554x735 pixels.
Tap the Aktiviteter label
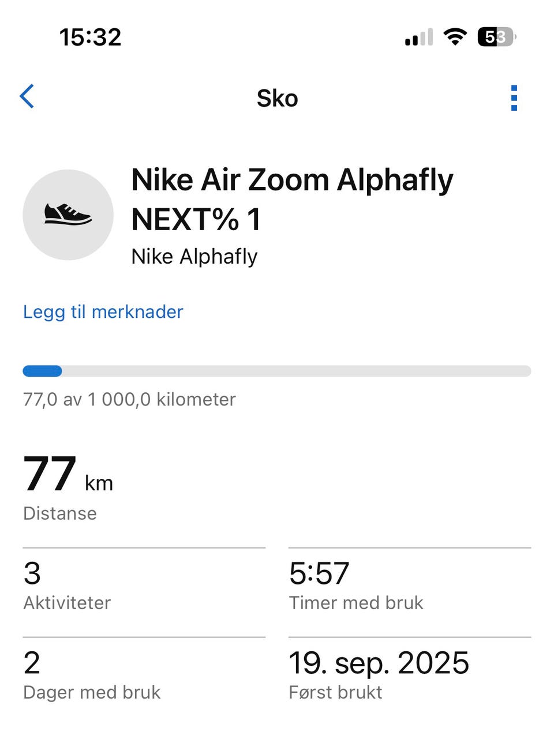[x=67, y=603]
